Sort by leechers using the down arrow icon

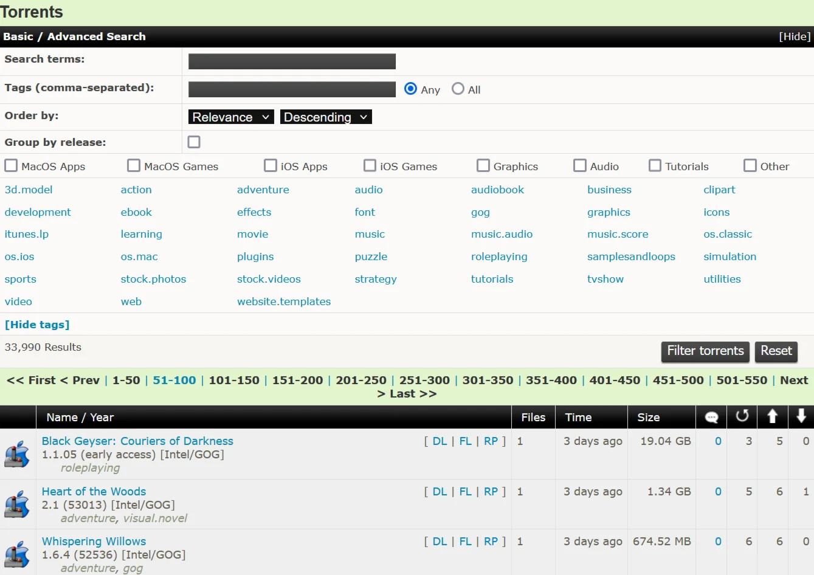[x=801, y=416]
